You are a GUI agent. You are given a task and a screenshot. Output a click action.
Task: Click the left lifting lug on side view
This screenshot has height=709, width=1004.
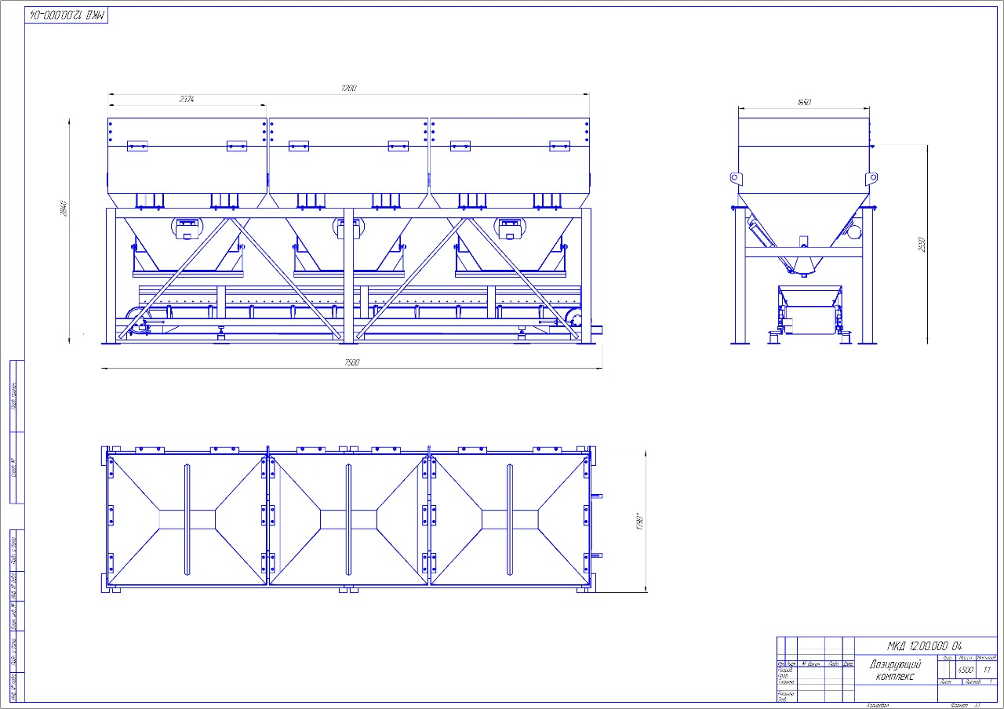pyautogui.click(x=736, y=178)
